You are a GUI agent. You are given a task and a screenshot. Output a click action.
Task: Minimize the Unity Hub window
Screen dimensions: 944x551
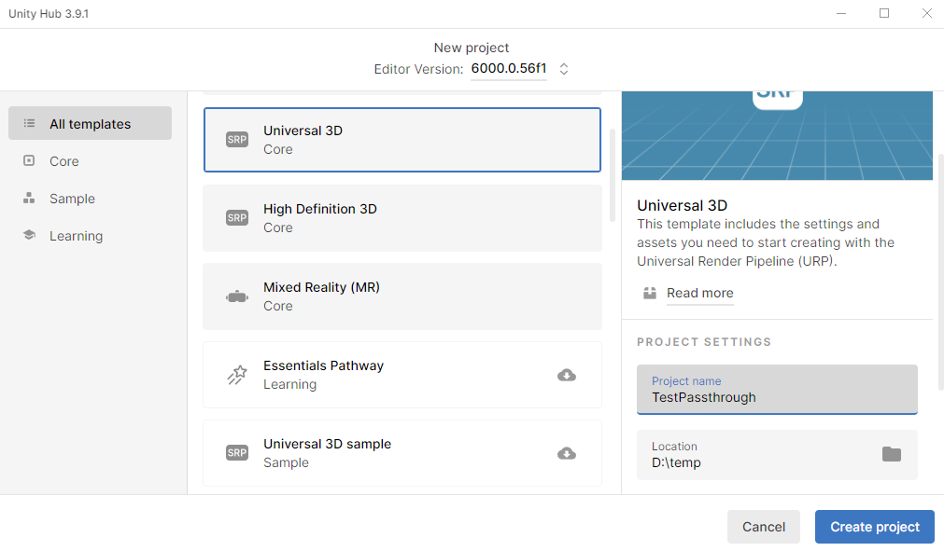(x=841, y=13)
